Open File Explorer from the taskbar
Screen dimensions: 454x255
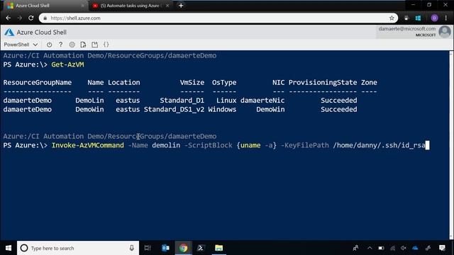pyautogui.click(x=219, y=248)
